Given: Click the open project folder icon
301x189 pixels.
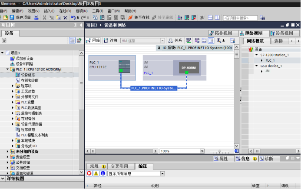Looking at the screenshot, I should click(x=6, y=17).
